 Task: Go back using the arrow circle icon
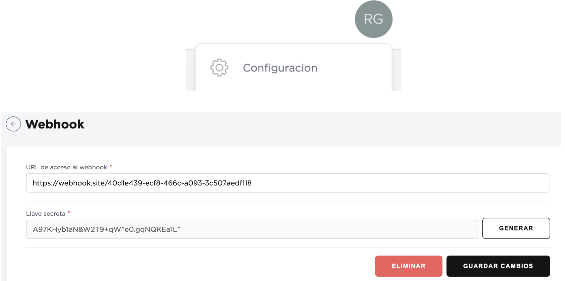tap(13, 124)
